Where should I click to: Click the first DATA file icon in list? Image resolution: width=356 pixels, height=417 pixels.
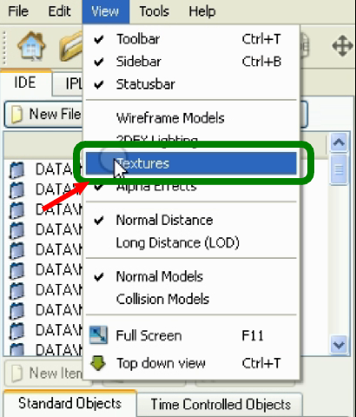click(16, 170)
